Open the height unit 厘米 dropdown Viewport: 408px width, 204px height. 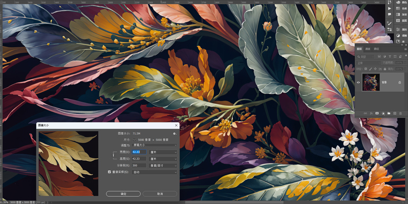pyautogui.click(x=163, y=159)
